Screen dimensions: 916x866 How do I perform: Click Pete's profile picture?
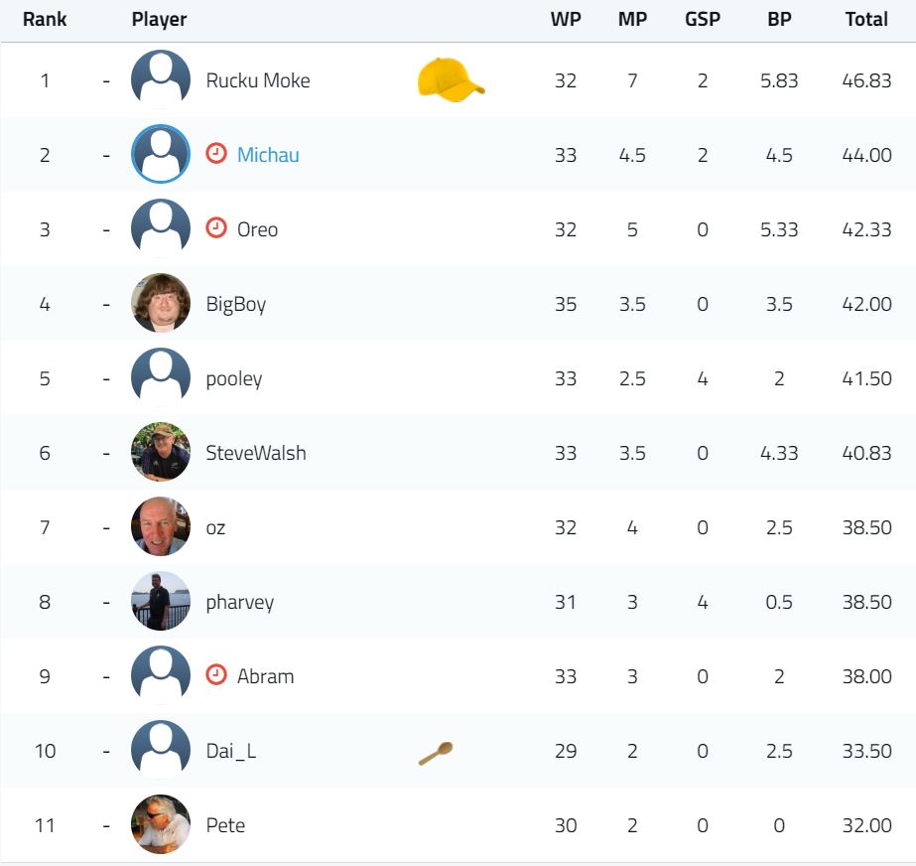pos(161,824)
